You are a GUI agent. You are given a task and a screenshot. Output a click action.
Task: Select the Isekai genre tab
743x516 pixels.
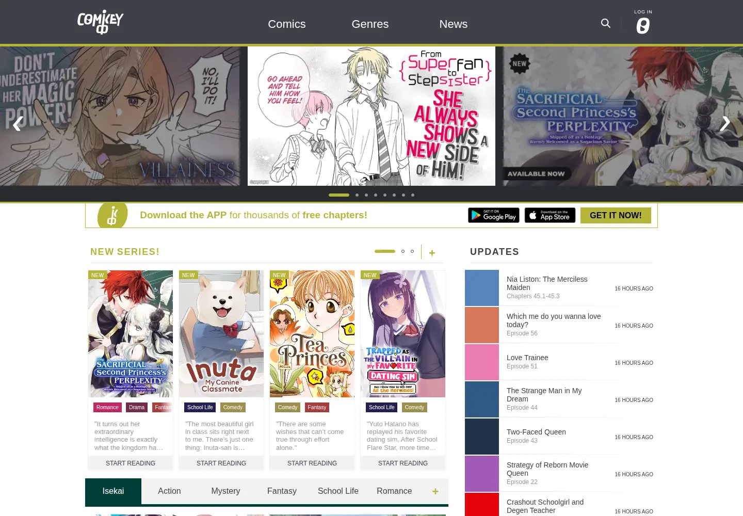pyautogui.click(x=113, y=491)
